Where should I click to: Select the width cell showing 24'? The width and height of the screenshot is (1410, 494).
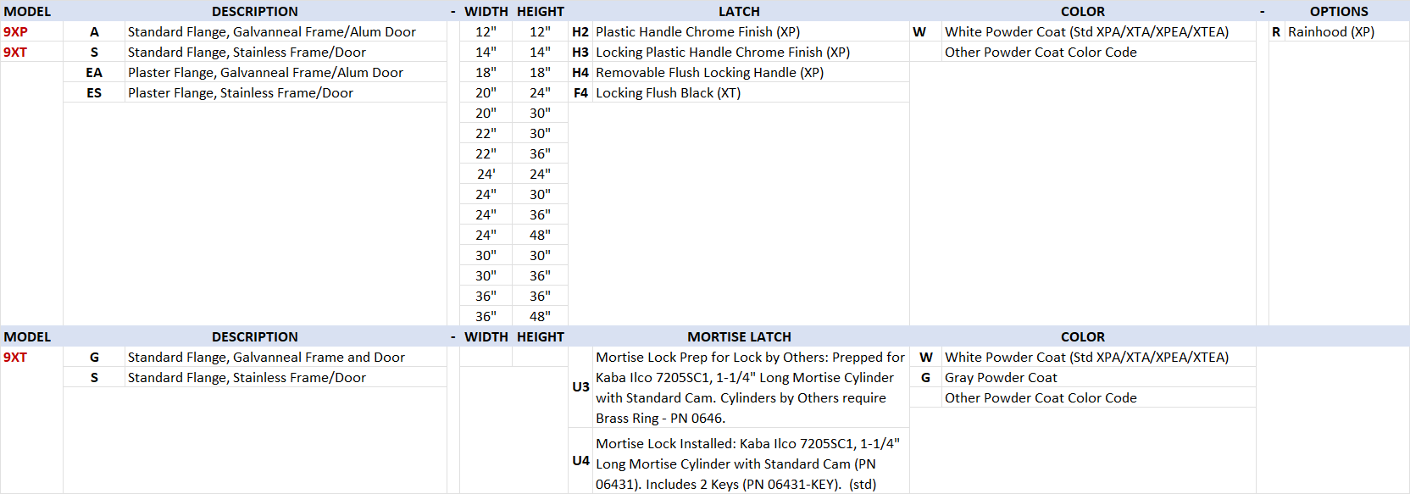[486, 175]
